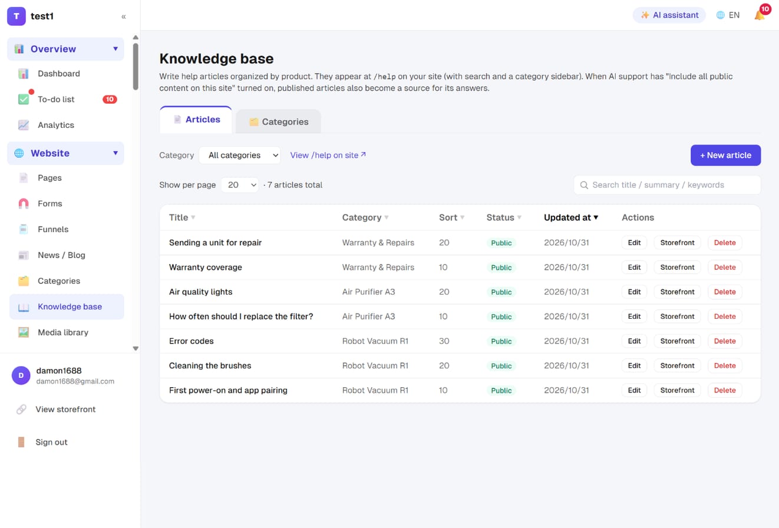Open the All categories dropdown
779x528 pixels.
[240, 155]
